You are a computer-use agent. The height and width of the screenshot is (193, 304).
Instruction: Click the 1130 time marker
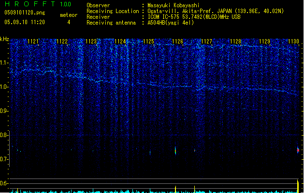(x=293, y=41)
